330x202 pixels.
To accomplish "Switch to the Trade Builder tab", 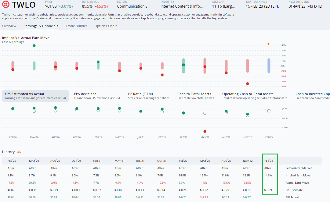I will click(76, 26).
